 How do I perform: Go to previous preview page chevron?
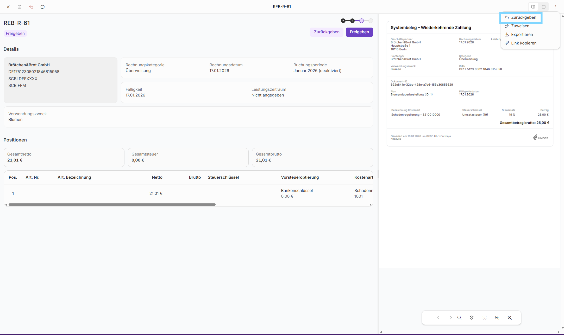click(438, 318)
